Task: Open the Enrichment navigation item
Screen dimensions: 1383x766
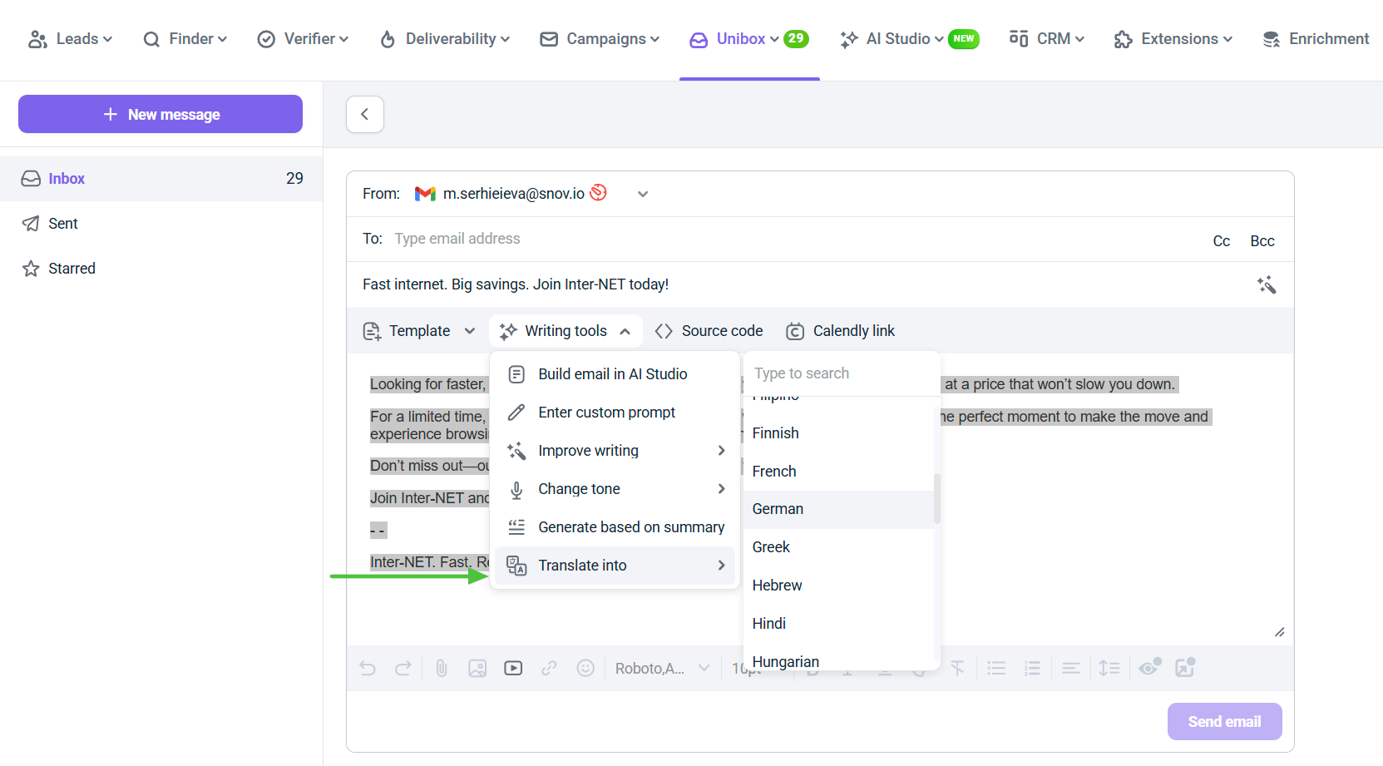Action: (1316, 39)
